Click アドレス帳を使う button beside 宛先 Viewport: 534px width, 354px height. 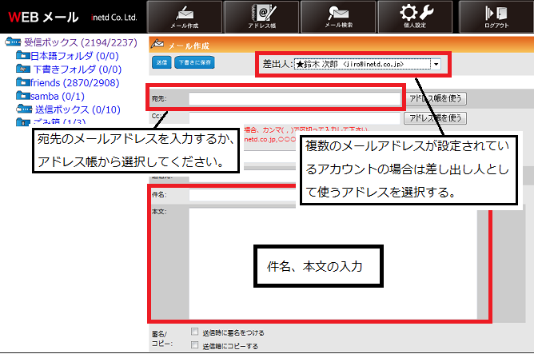435,98
